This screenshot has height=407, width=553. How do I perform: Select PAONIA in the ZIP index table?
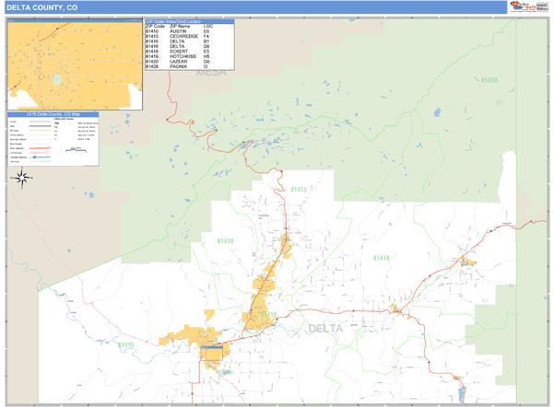tap(178, 66)
